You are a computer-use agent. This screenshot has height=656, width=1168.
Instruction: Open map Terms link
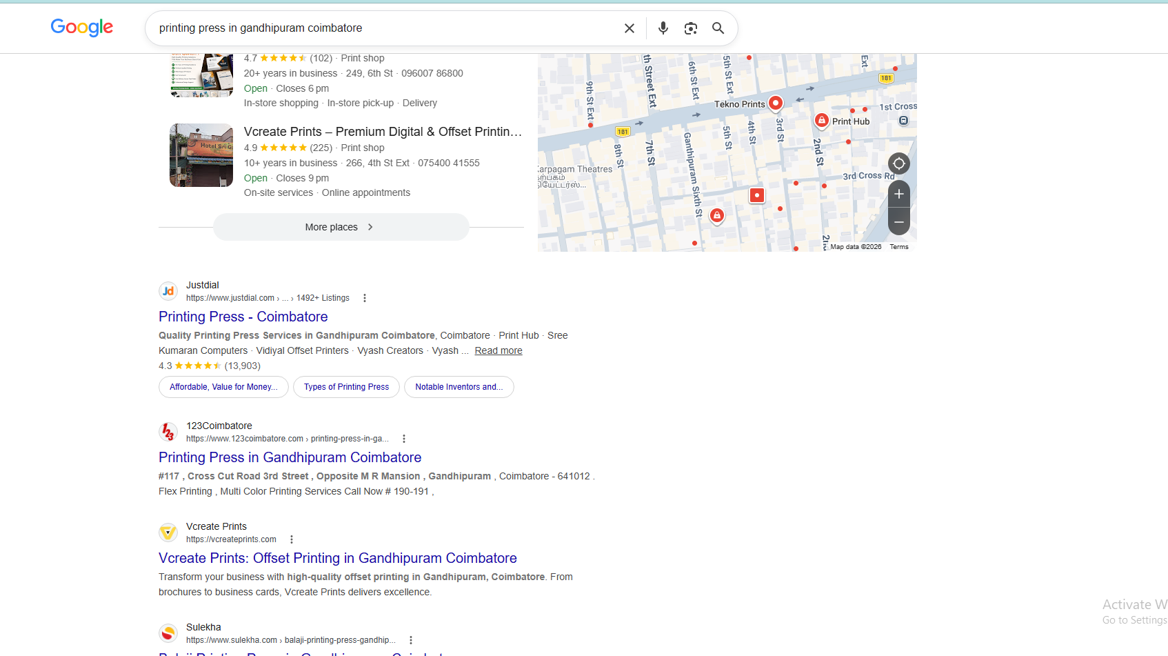(899, 247)
